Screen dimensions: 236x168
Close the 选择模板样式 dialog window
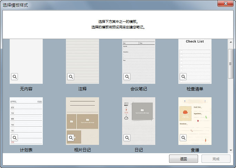point(226,4)
